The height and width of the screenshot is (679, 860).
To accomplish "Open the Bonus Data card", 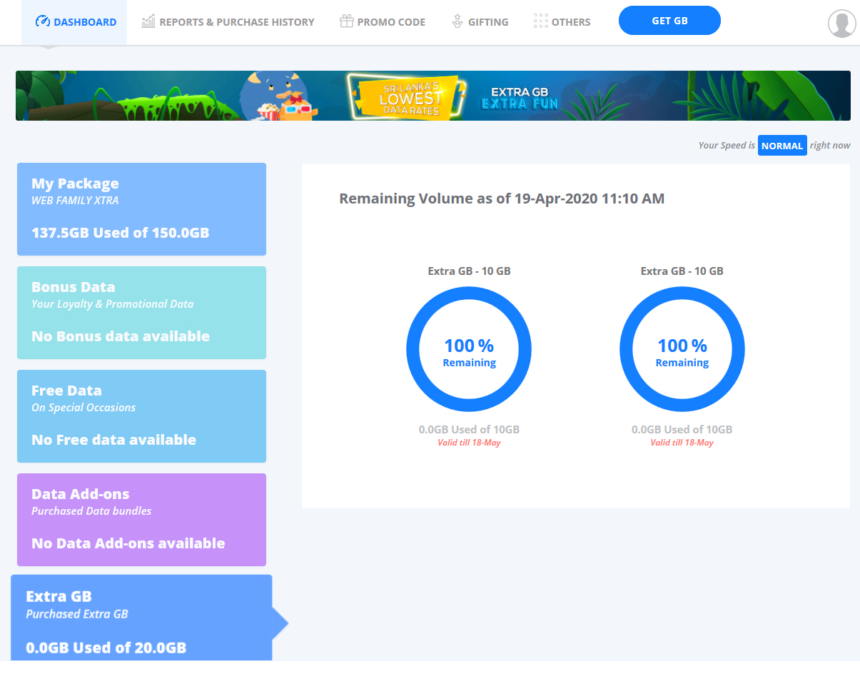I will point(141,313).
